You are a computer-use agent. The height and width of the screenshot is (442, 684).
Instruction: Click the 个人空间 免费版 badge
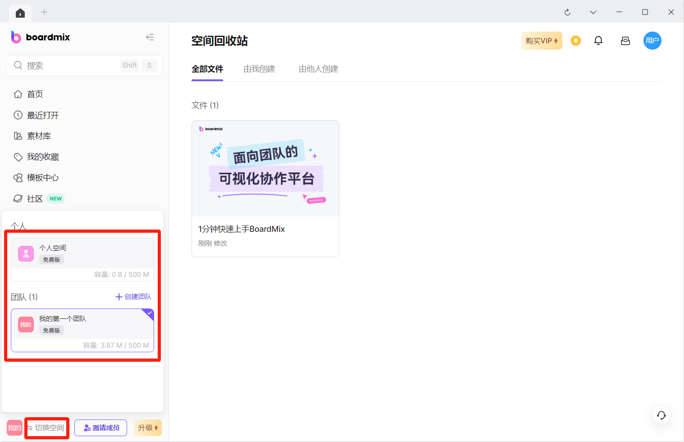(x=51, y=260)
